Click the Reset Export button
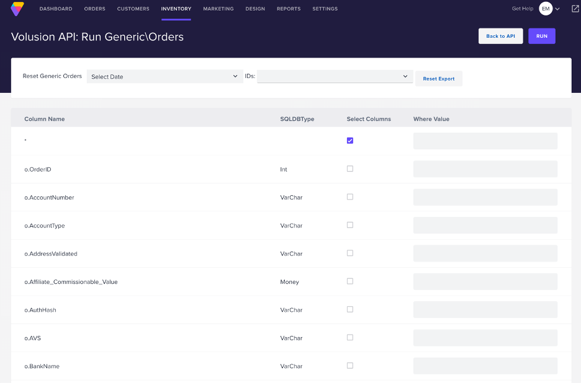This screenshot has height=383, width=581. coord(439,79)
